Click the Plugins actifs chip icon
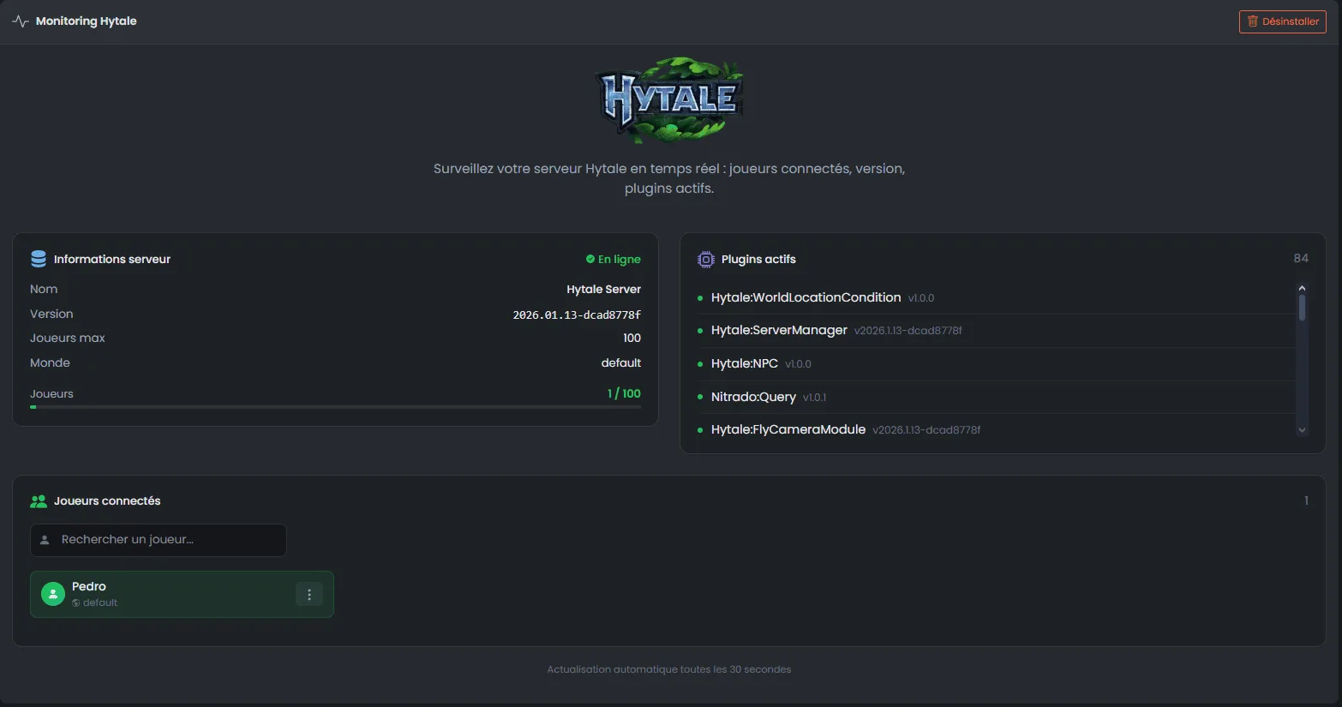1342x707 pixels. pyautogui.click(x=705, y=259)
